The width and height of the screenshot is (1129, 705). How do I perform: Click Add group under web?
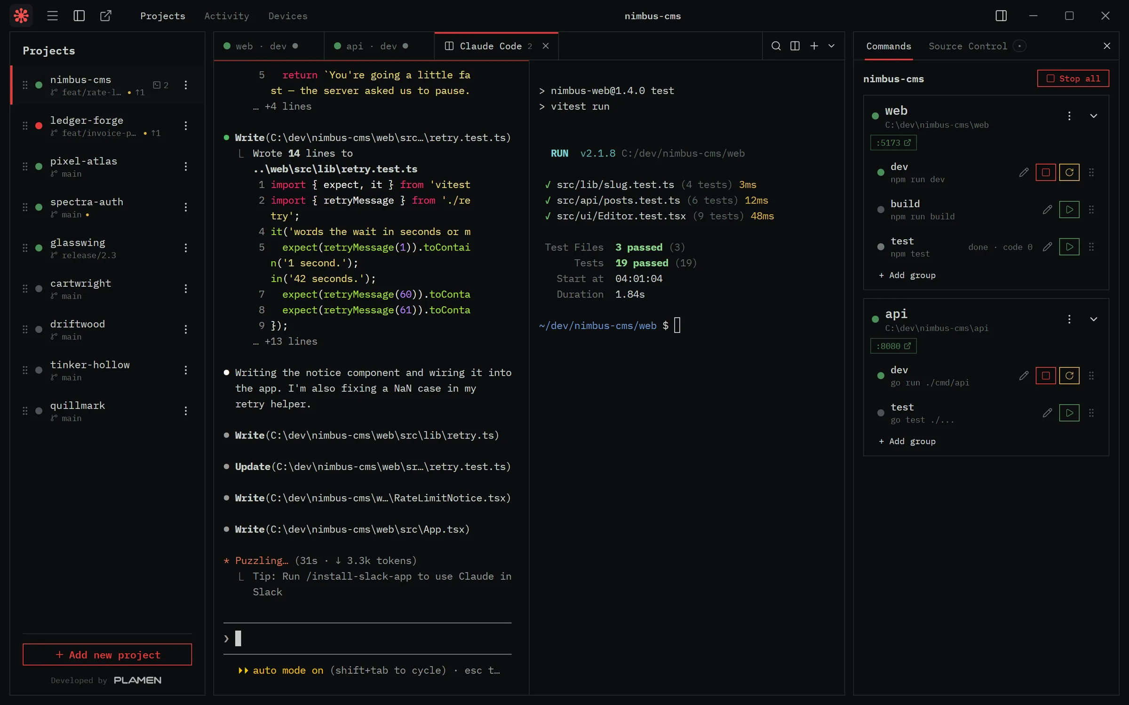point(907,275)
